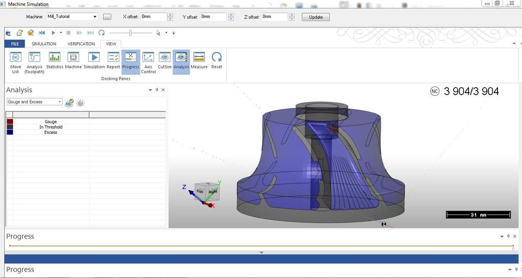Open Analysis pane options dropdown arrow
The width and height of the screenshot is (522, 278).
(150, 90)
